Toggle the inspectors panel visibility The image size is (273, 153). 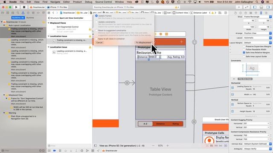click(x=268, y=7)
